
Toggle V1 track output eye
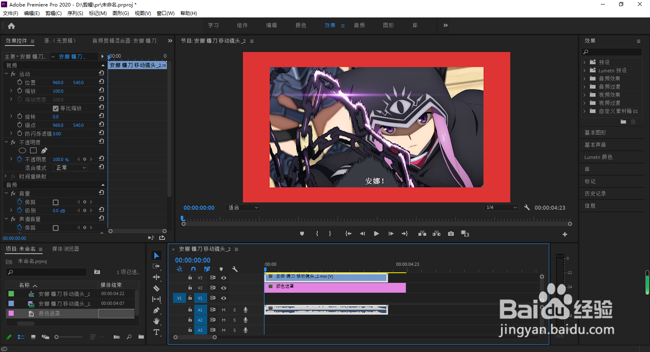point(223,298)
